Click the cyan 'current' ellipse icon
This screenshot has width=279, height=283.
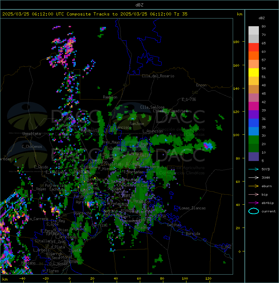[254, 211]
